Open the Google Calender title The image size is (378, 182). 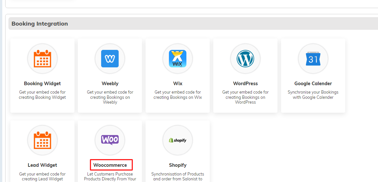313,84
